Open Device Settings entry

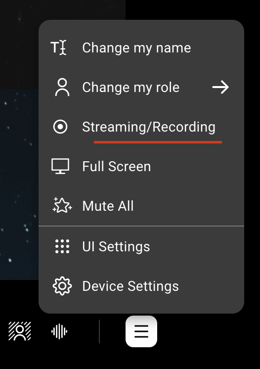pos(141,286)
